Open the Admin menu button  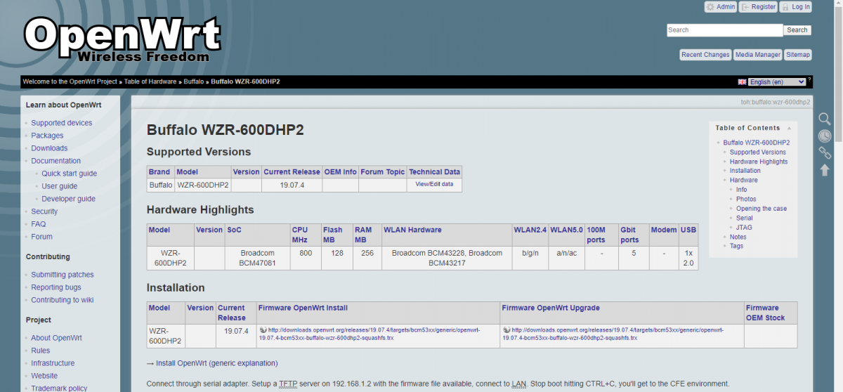[x=720, y=7]
